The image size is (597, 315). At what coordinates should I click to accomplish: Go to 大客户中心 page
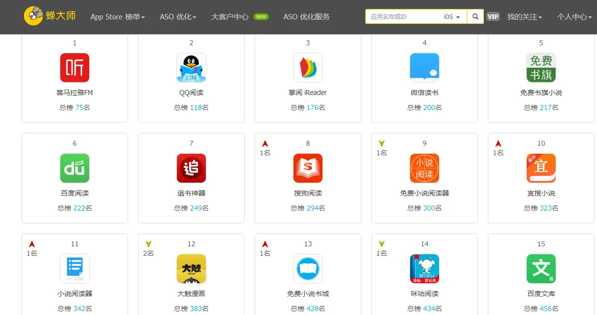point(230,17)
